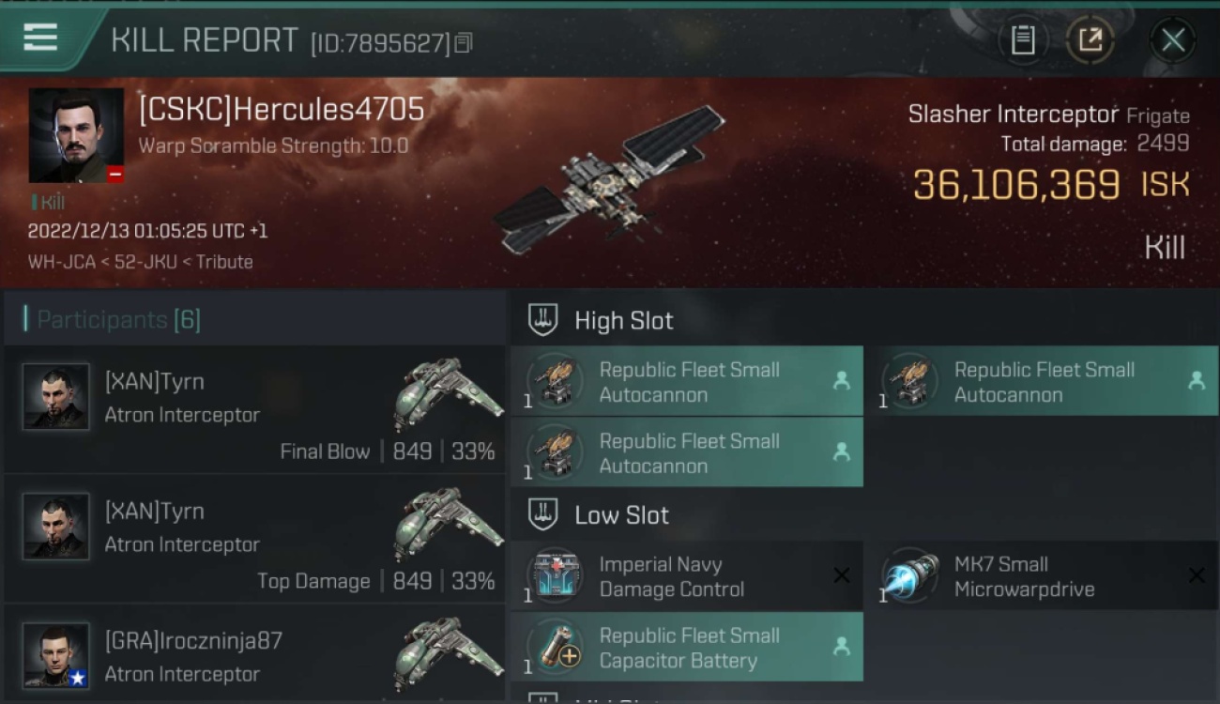Open the MK7 Small Microwarpdrive module
The height and width of the screenshot is (704, 1220).
[1042, 576]
